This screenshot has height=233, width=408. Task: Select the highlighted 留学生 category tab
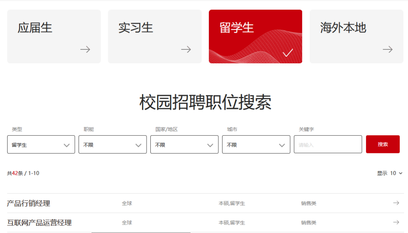tap(255, 36)
